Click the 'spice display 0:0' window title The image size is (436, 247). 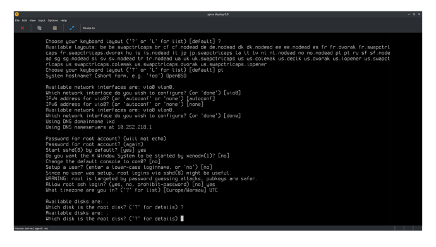(x=218, y=14)
